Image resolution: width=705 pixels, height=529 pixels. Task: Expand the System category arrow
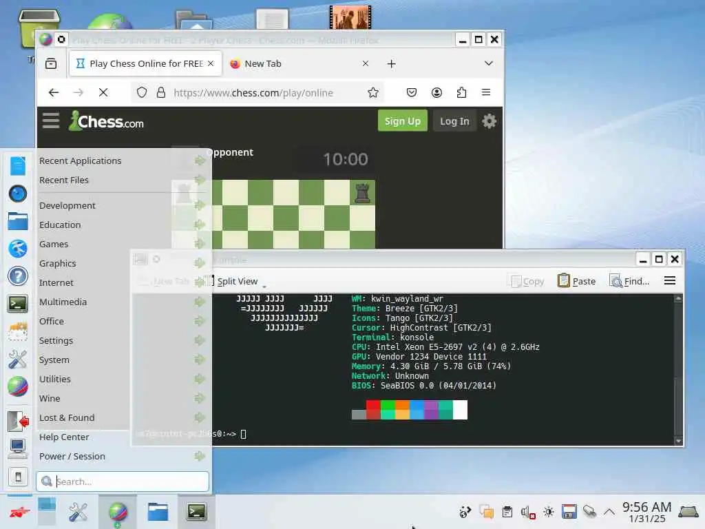coord(200,360)
